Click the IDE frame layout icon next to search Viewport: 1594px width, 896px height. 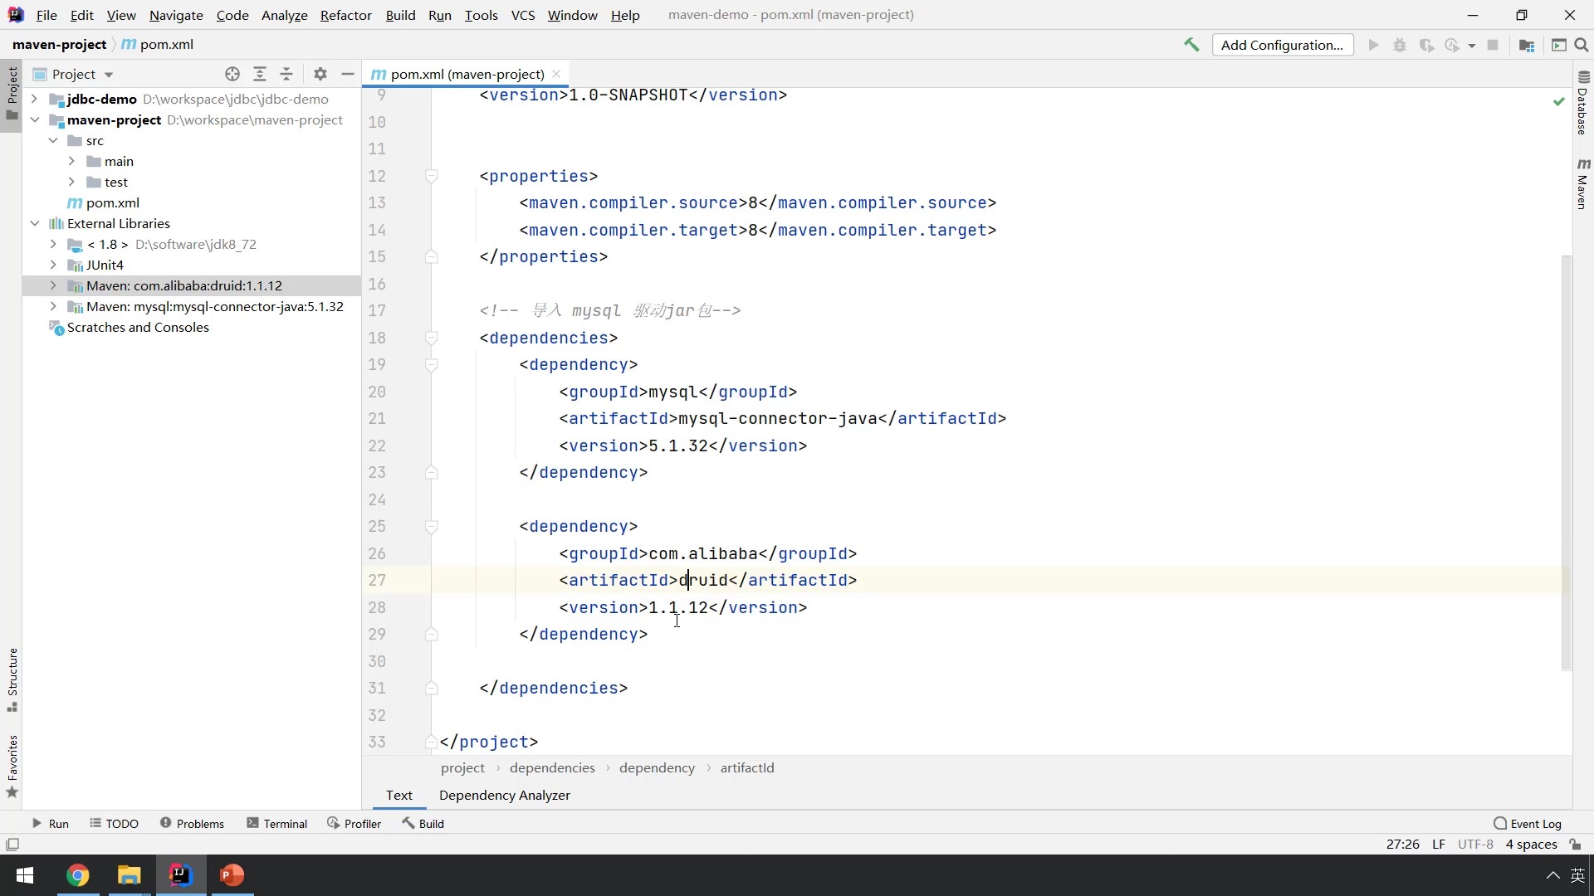click(x=1558, y=45)
